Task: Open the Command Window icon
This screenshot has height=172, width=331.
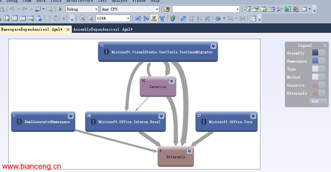Action: coord(304,9)
